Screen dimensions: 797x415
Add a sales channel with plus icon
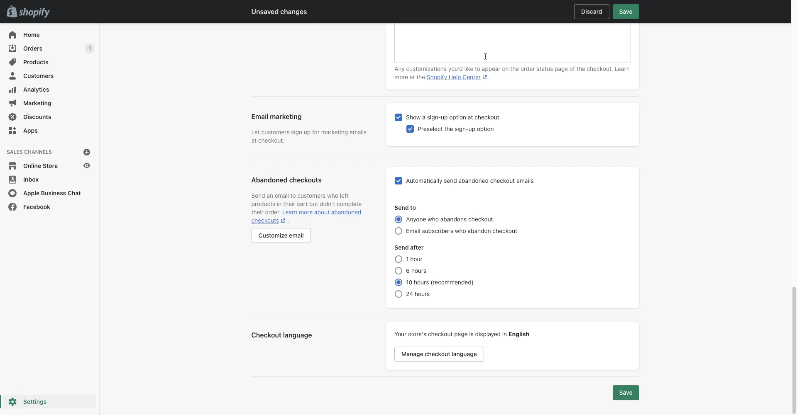[87, 152]
